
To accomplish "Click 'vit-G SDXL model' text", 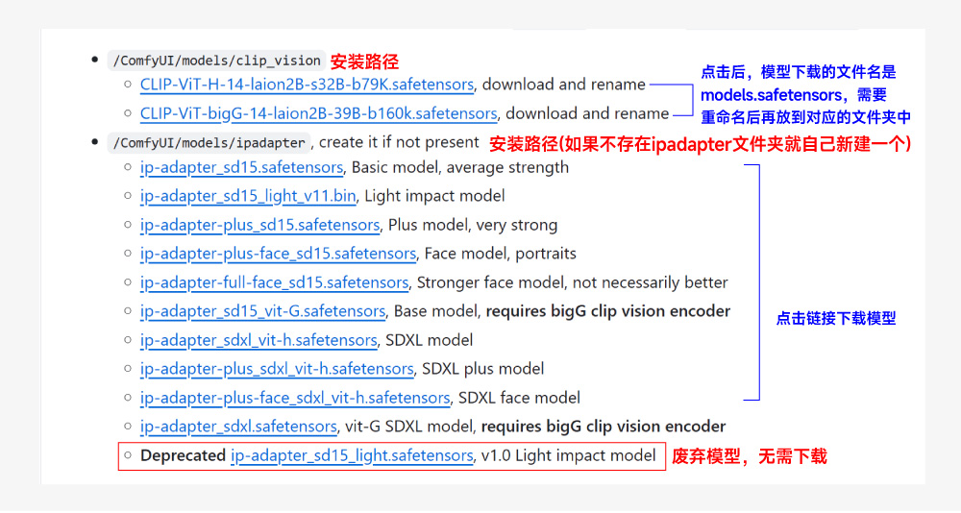I will [x=410, y=427].
